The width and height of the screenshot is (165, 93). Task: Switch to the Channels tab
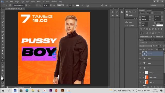(147, 40)
